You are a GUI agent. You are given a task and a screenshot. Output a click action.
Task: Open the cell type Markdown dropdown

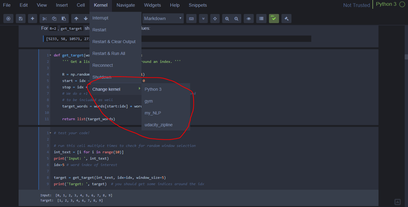pyautogui.click(x=163, y=19)
